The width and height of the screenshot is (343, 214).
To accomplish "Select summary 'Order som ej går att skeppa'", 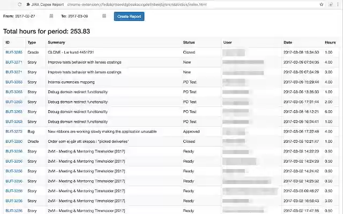I will tap(88, 141).
